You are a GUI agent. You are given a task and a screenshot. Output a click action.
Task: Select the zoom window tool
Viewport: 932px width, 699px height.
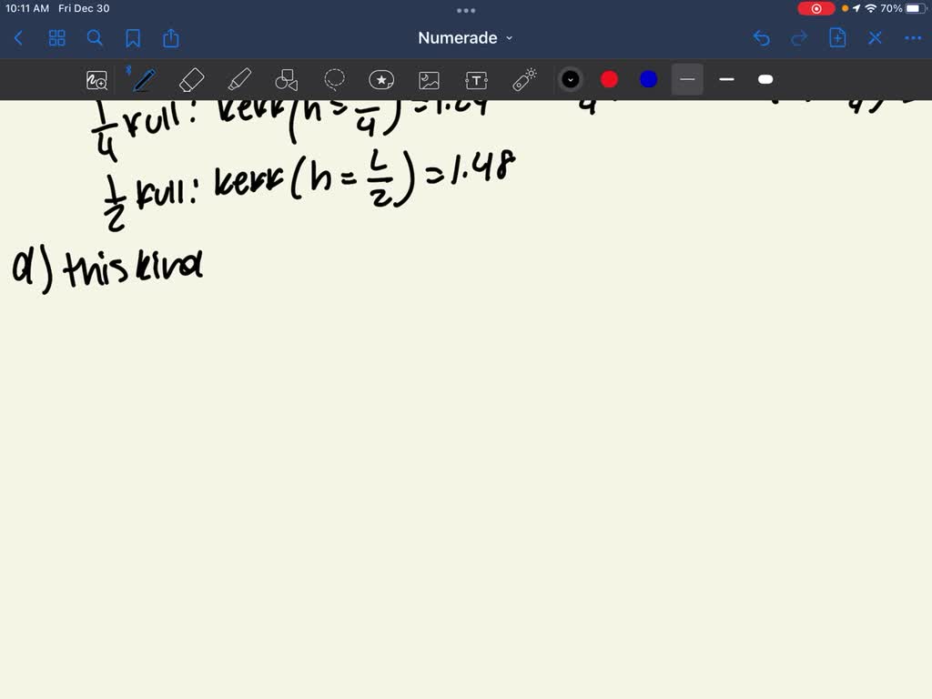coord(96,80)
